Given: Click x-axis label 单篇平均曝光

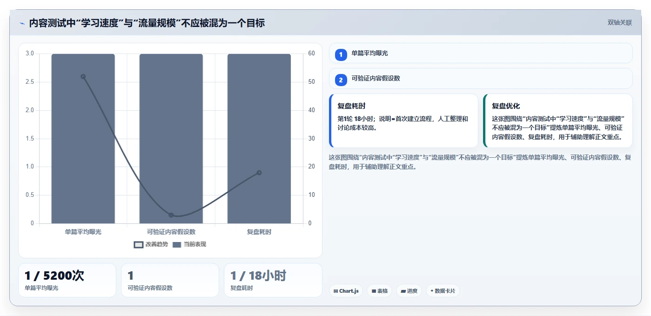Looking at the screenshot, I should pos(83,232).
